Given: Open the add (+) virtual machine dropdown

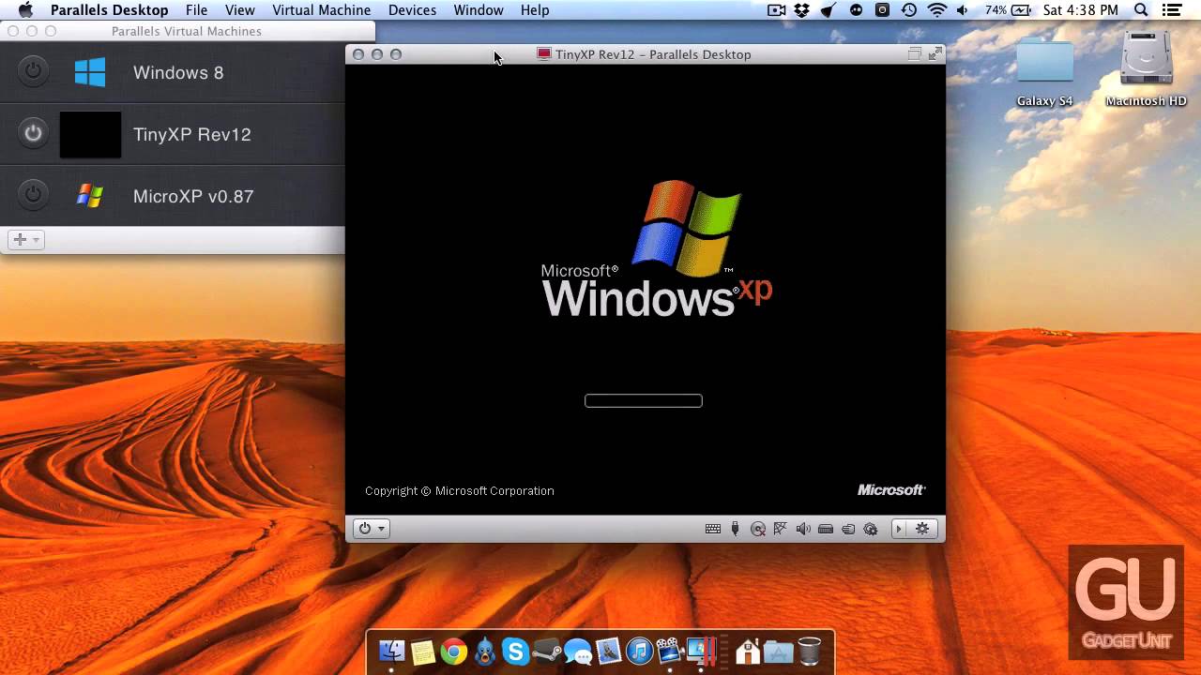Looking at the screenshot, I should coord(25,240).
